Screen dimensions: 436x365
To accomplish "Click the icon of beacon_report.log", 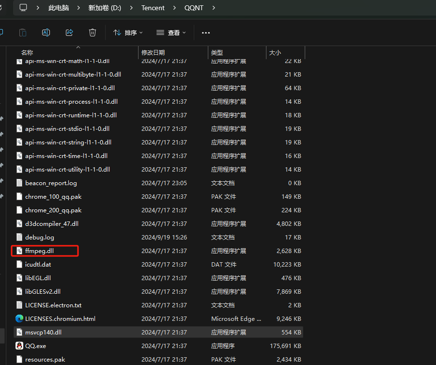I will click(x=19, y=183).
